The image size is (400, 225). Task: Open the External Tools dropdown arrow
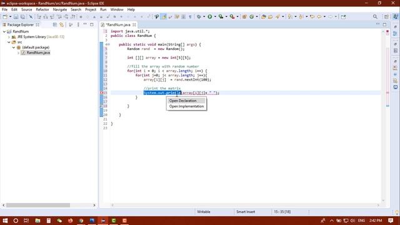237,17
